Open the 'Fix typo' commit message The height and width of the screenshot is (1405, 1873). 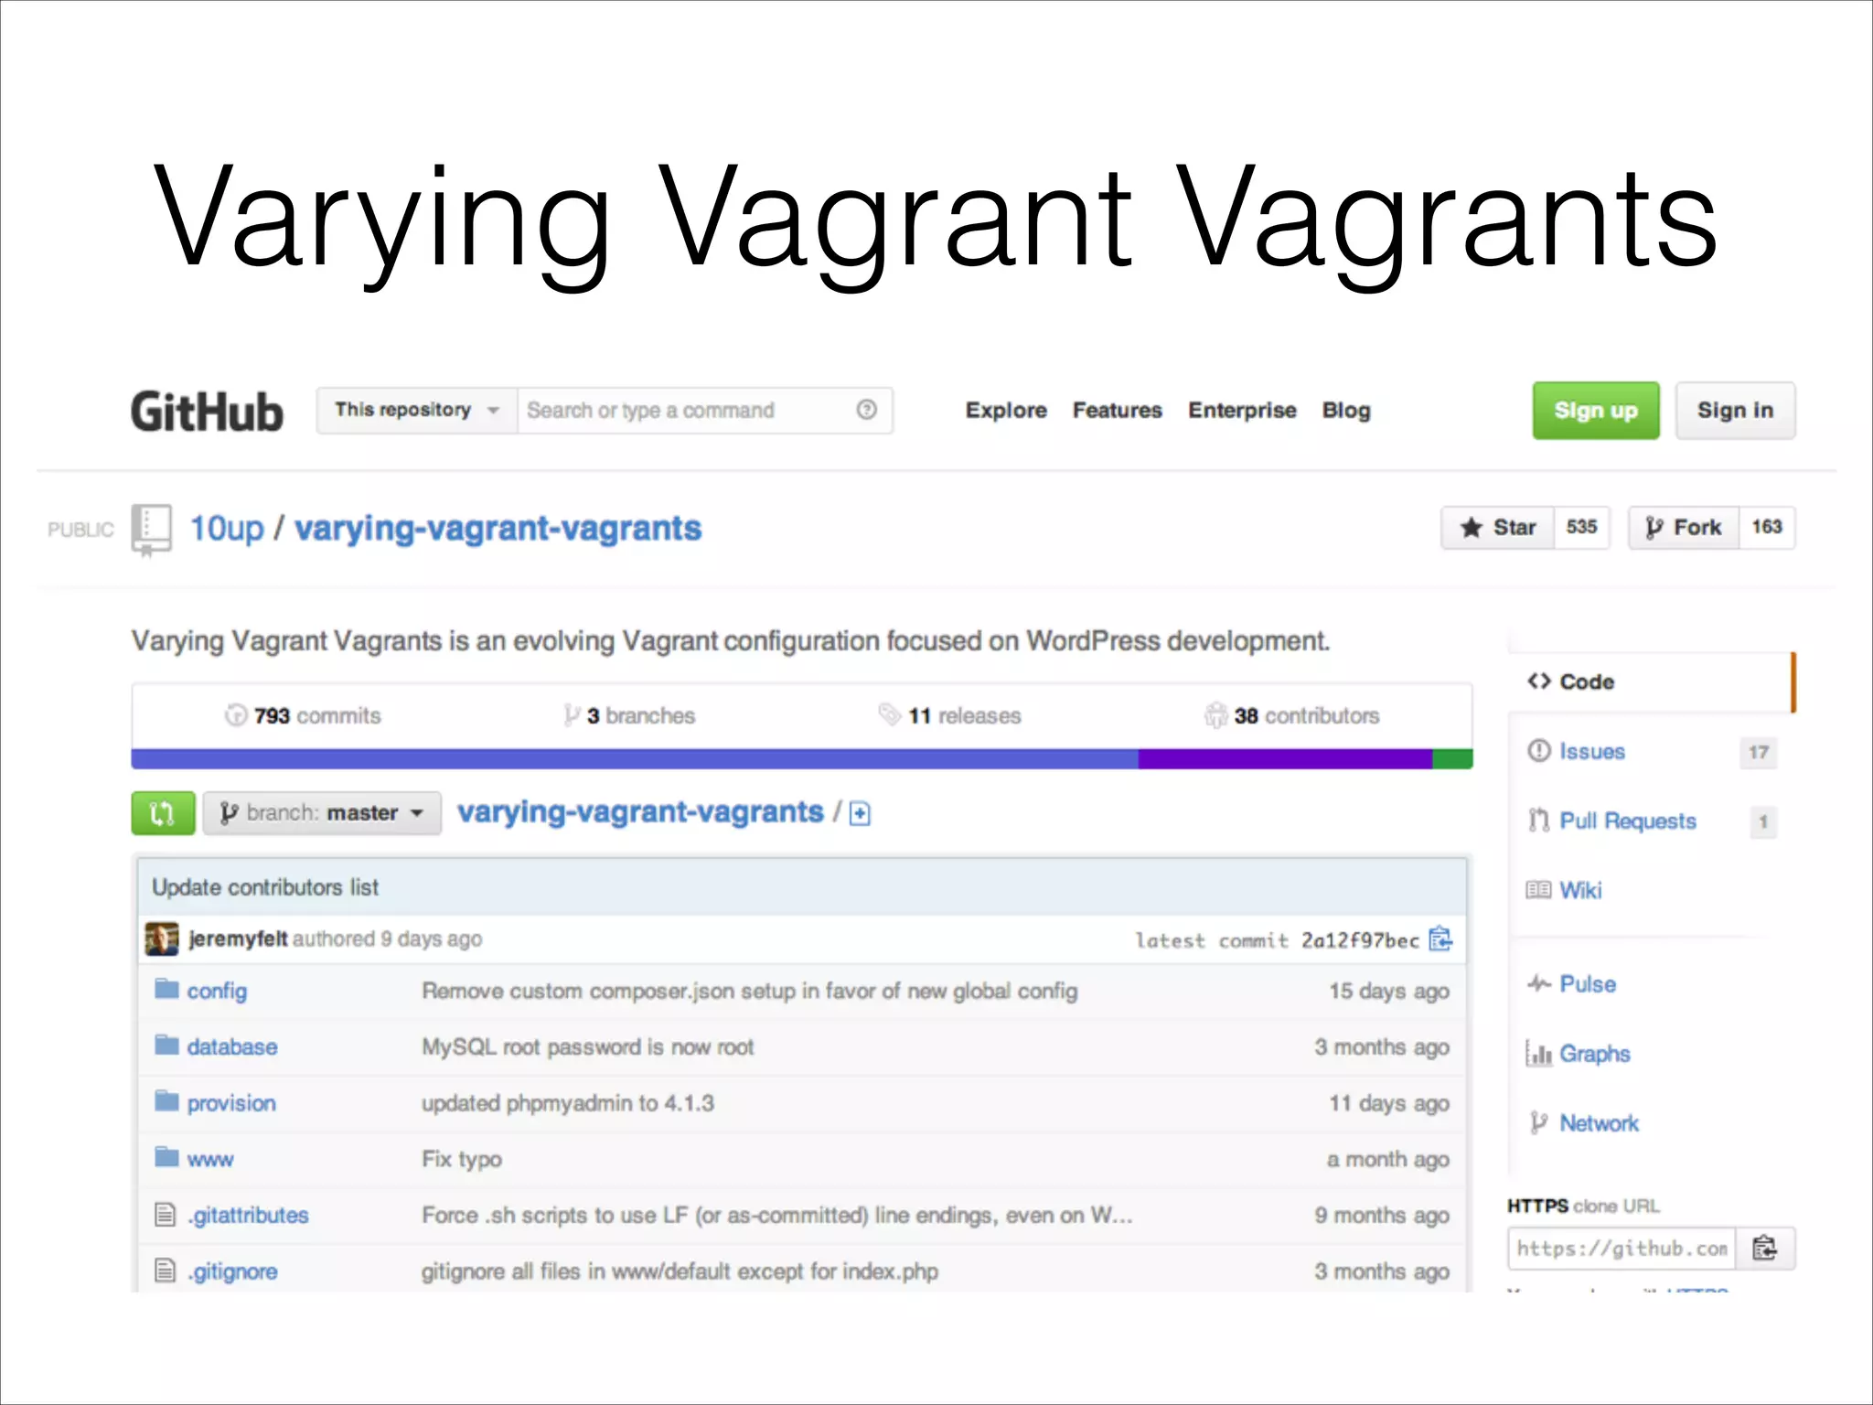[x=462, y=1159]
